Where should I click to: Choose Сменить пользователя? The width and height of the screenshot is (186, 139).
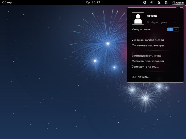coord(148,61)
